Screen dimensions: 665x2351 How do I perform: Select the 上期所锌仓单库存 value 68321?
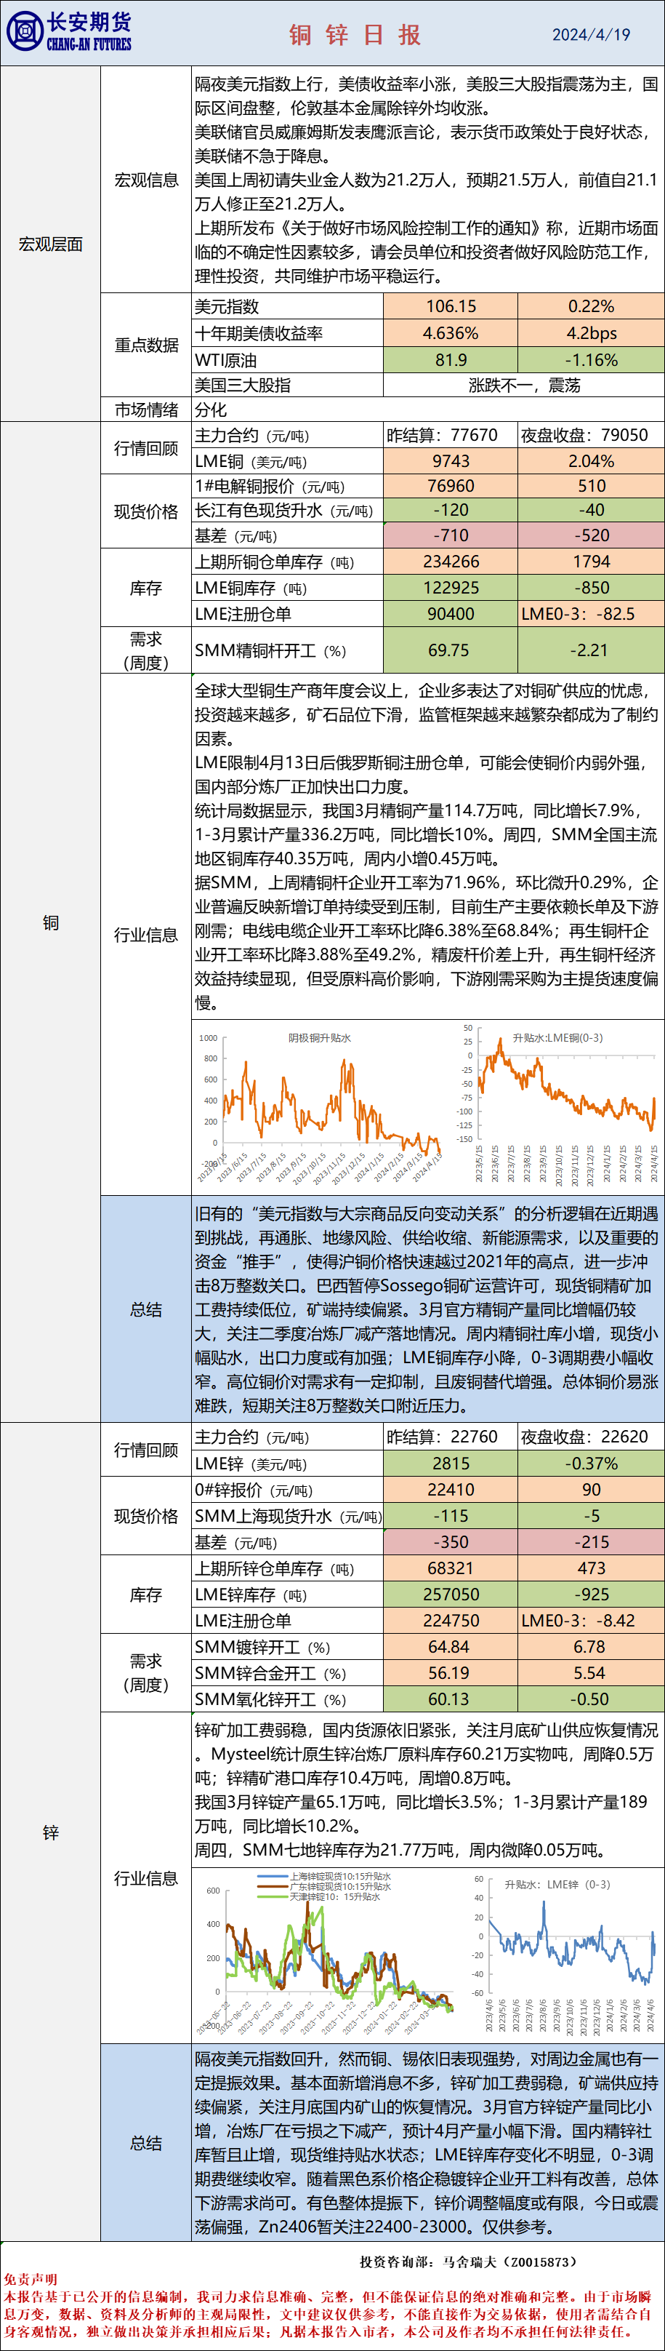point(451,1569)
